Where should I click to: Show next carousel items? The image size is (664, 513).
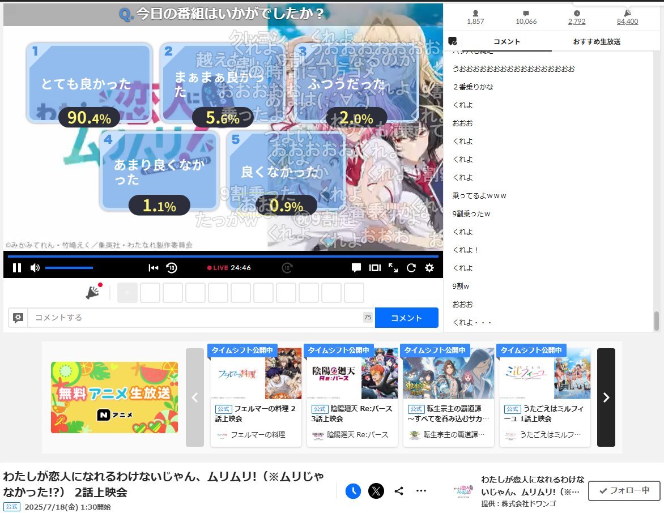tap(606, 397)
